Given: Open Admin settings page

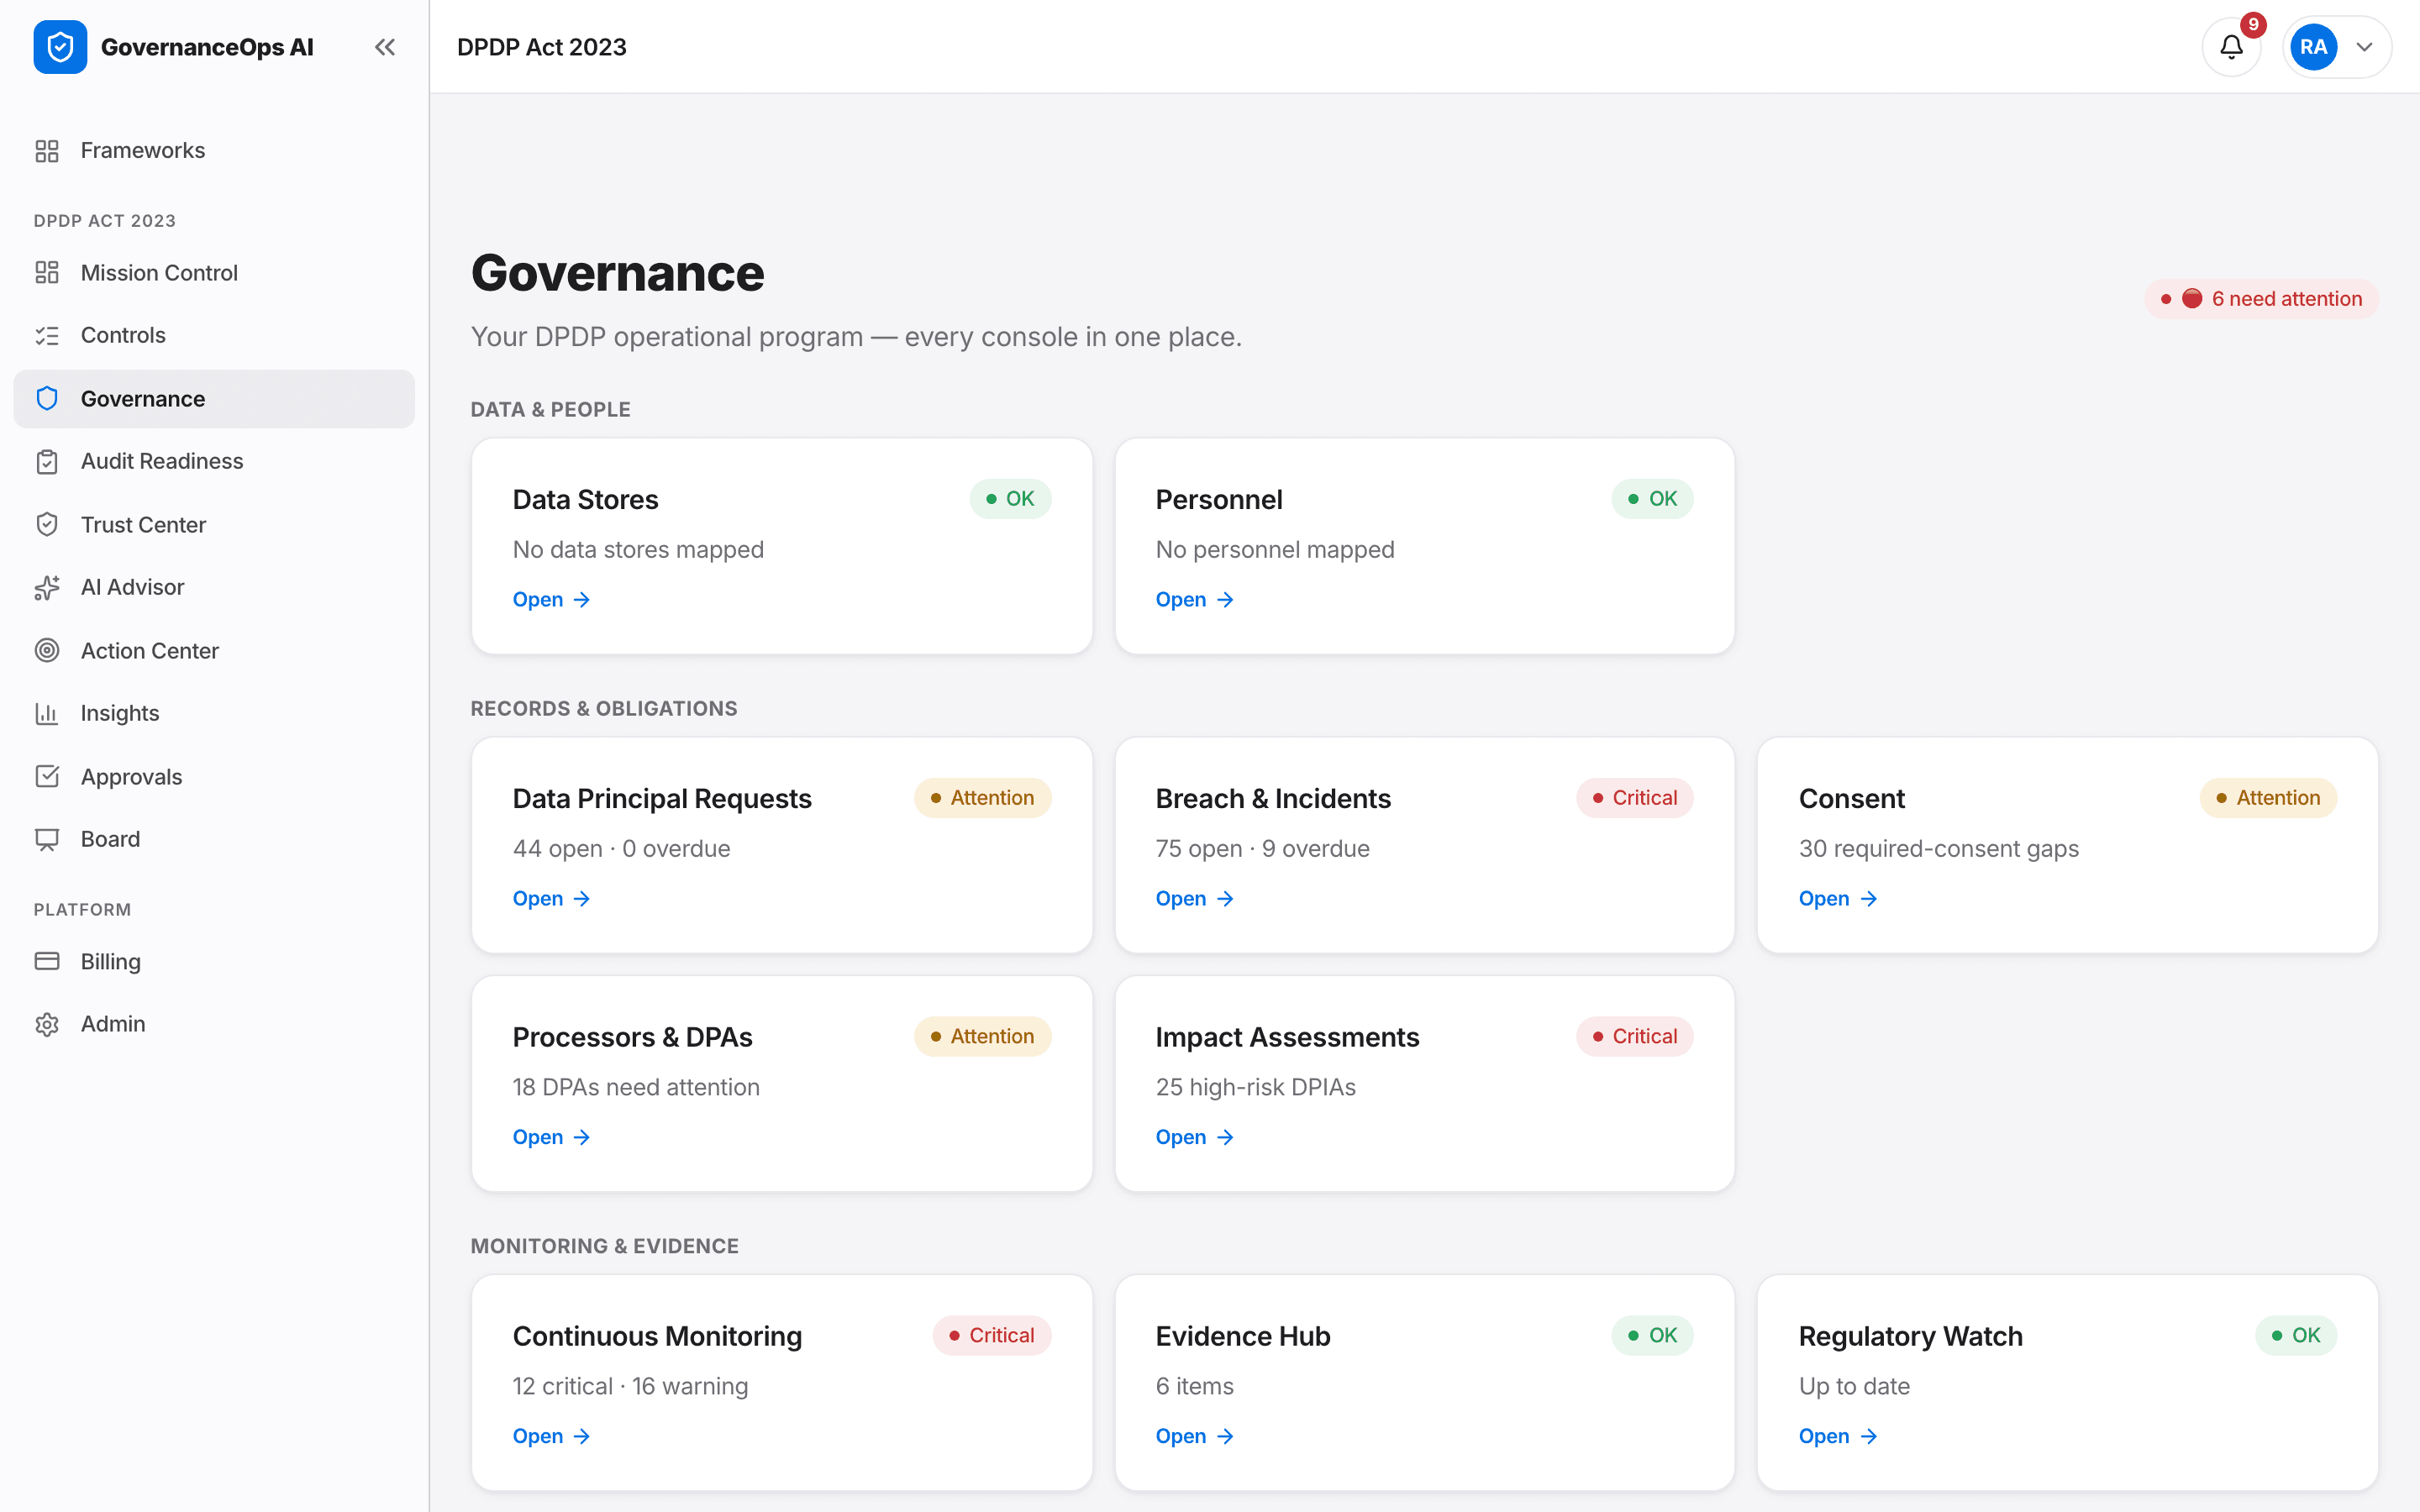Looking at the screenshot, I should (x=214, y=1024).
